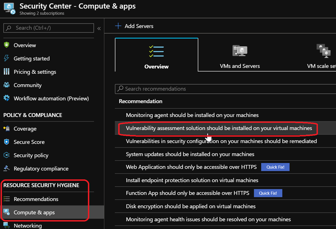Image resolution: width=336 pixels, height=229 pixels.
Task: Click the Overview shield icon in sidebar
Action: (7, 45)
